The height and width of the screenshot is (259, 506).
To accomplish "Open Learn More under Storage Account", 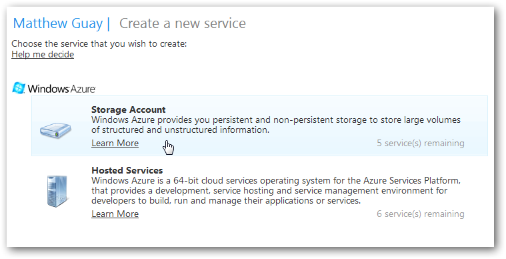I will click(x=115, y=143).
